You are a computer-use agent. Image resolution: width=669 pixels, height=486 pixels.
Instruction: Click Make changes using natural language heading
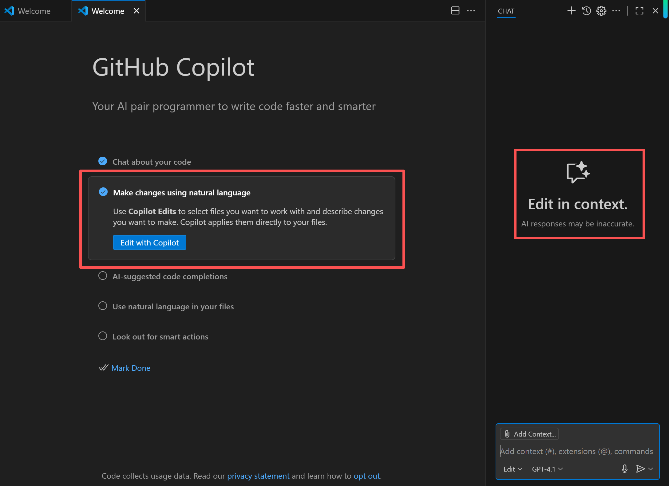point(182,193)
